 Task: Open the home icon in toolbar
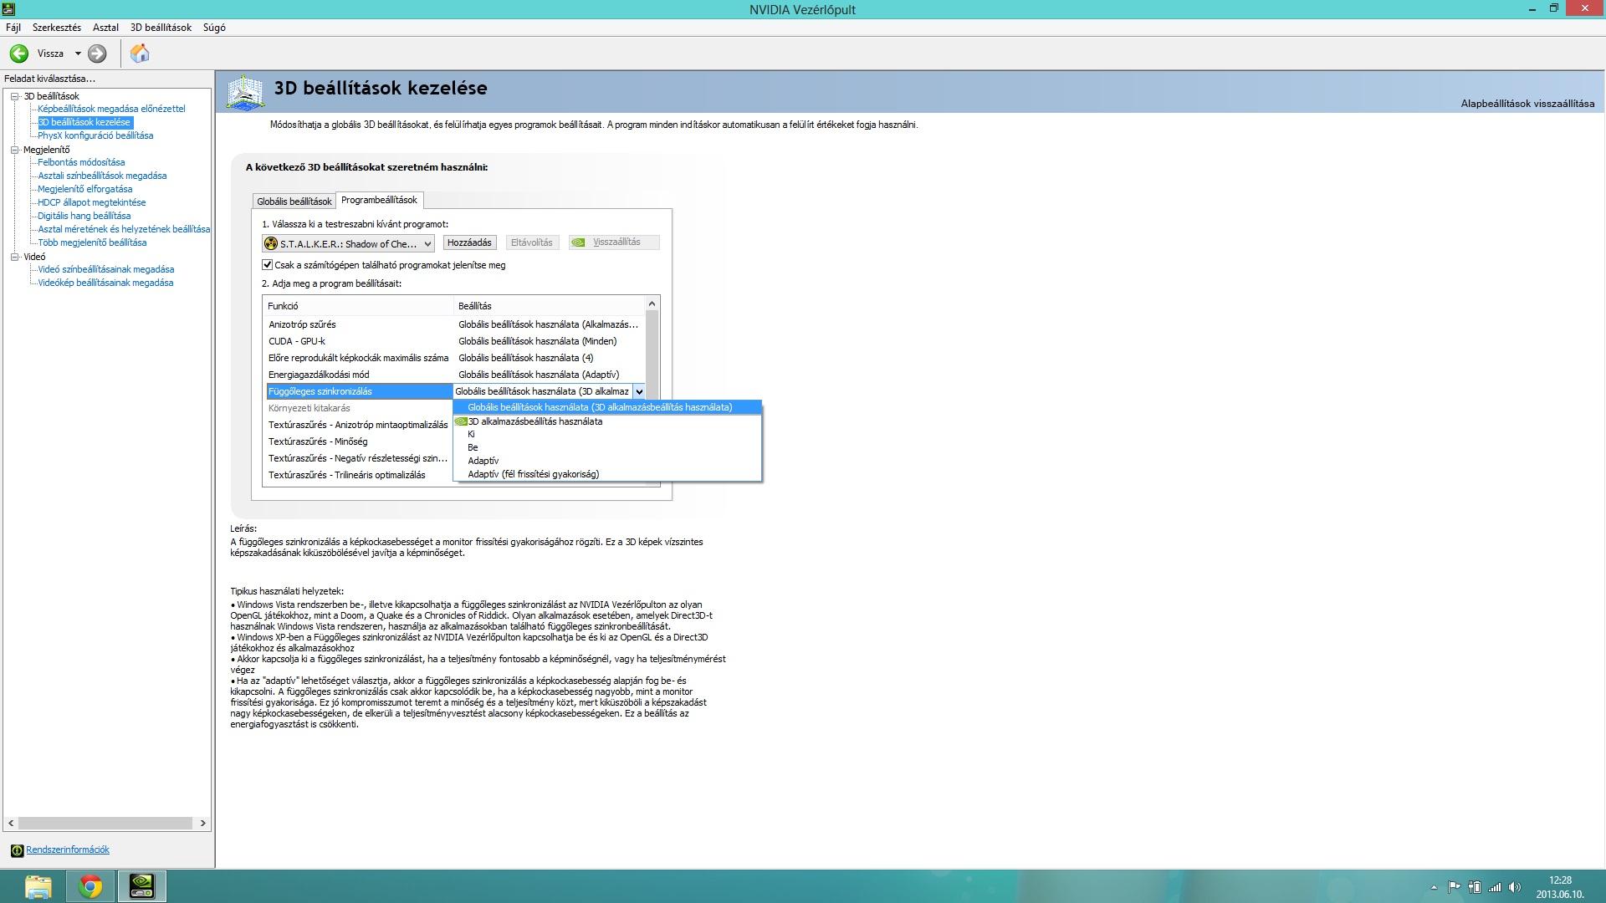click(140, 54)
